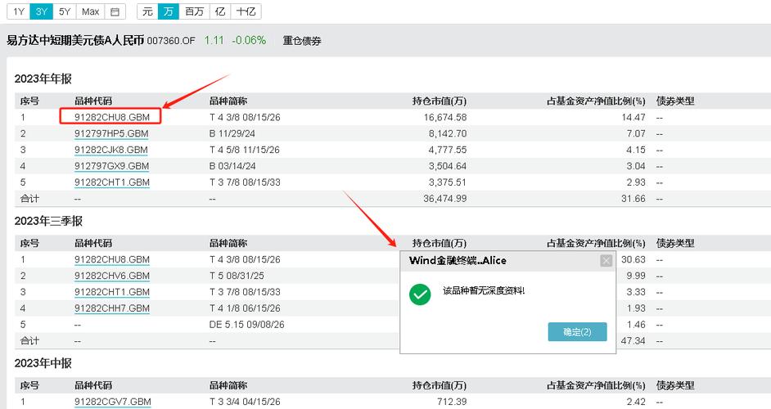Select bond name DE 5.15 09/08/26

pyautogui.click(x=247, y=324)
